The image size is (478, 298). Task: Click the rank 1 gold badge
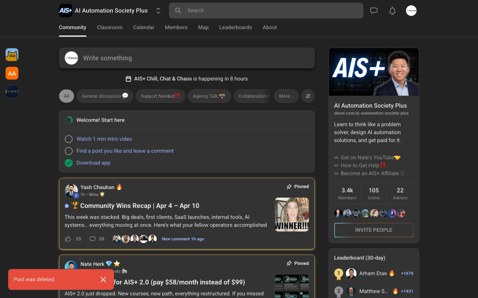pyautogui.click(x=339, y=274)
